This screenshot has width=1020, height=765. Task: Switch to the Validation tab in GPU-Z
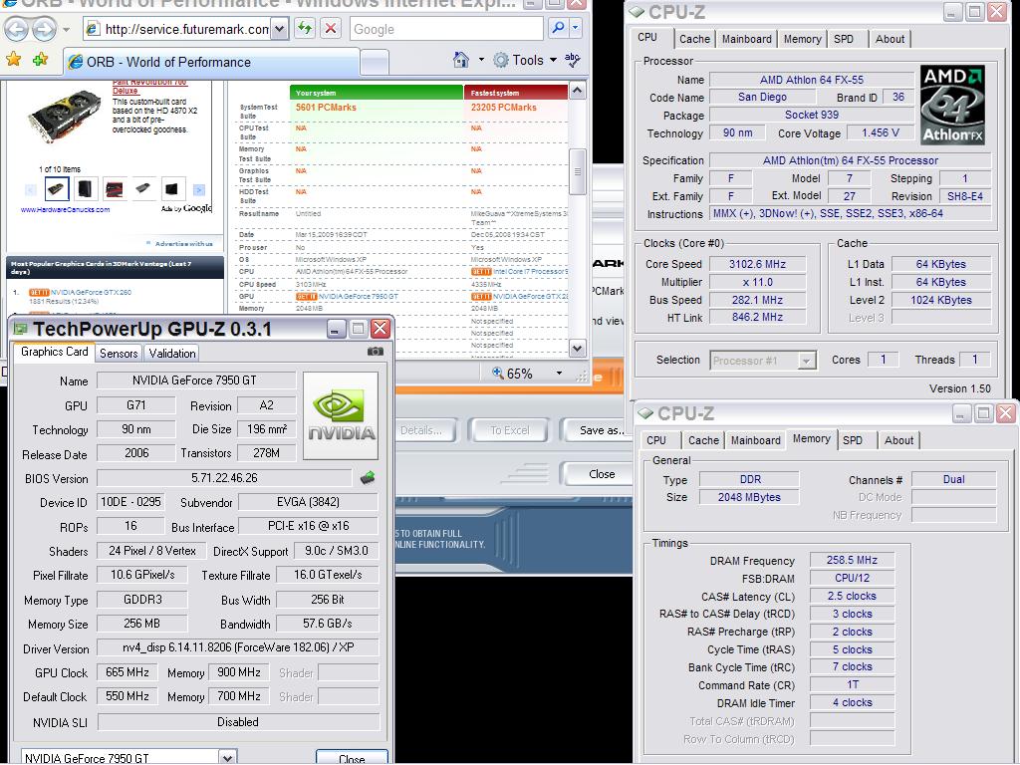(x=171, y=354)
